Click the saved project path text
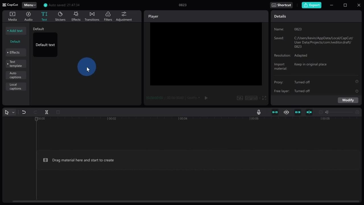The width and height of the screenshot is (364, 205). tap(324, 42)
